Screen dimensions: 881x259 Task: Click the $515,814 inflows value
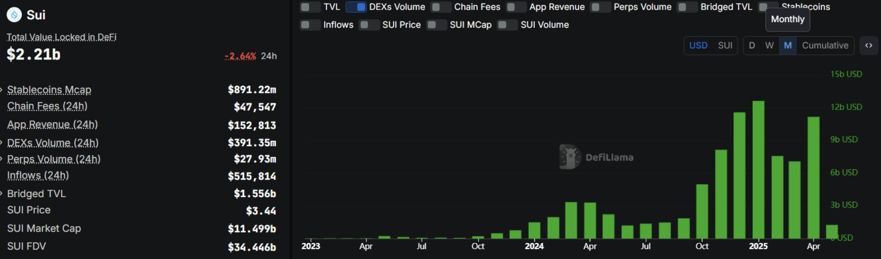coord(252,176)
